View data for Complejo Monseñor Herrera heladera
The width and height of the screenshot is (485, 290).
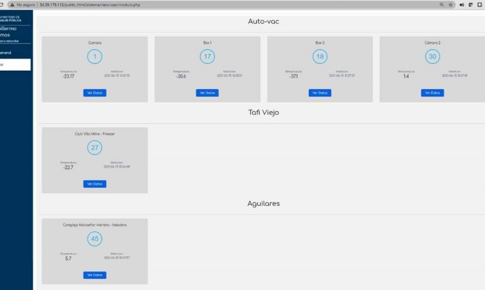(x=95, y=275)
